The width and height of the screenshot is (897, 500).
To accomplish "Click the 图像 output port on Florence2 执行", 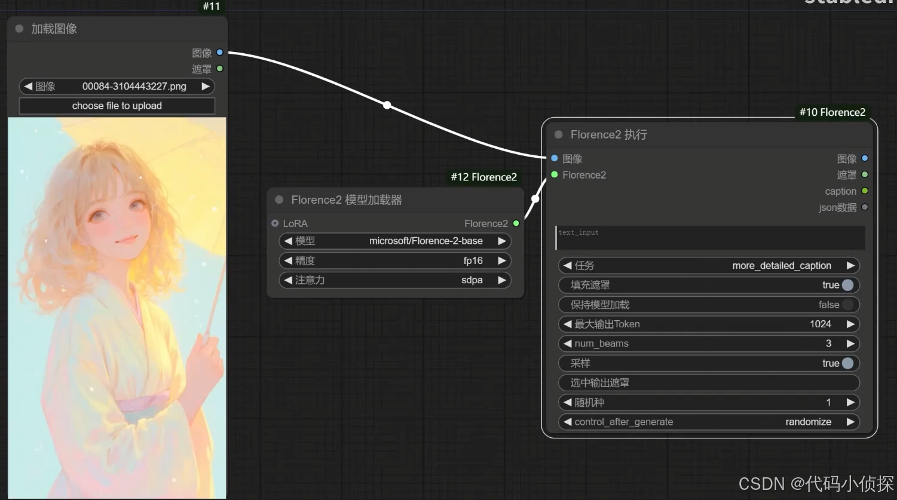I will pyautogui.click(x=865, y=158).
